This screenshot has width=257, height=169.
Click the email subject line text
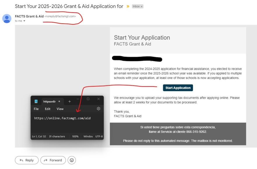[x=69, y=6]
